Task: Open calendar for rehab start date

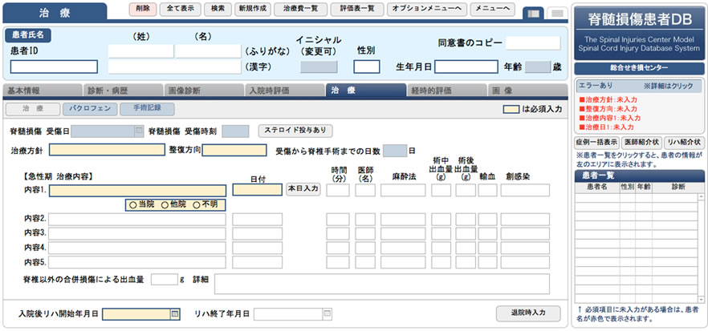Action: (174, 313)
